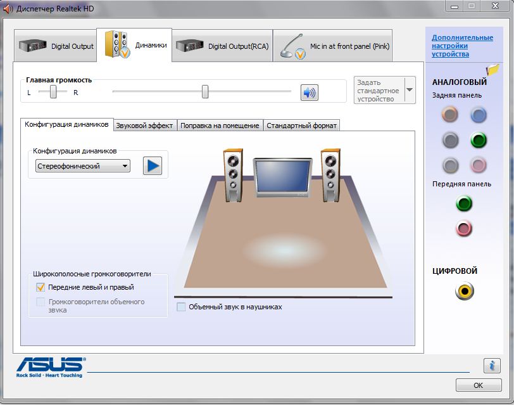
Task: Open the Поправка на помещение sub-tab
Action: click(x=220, y=125)
